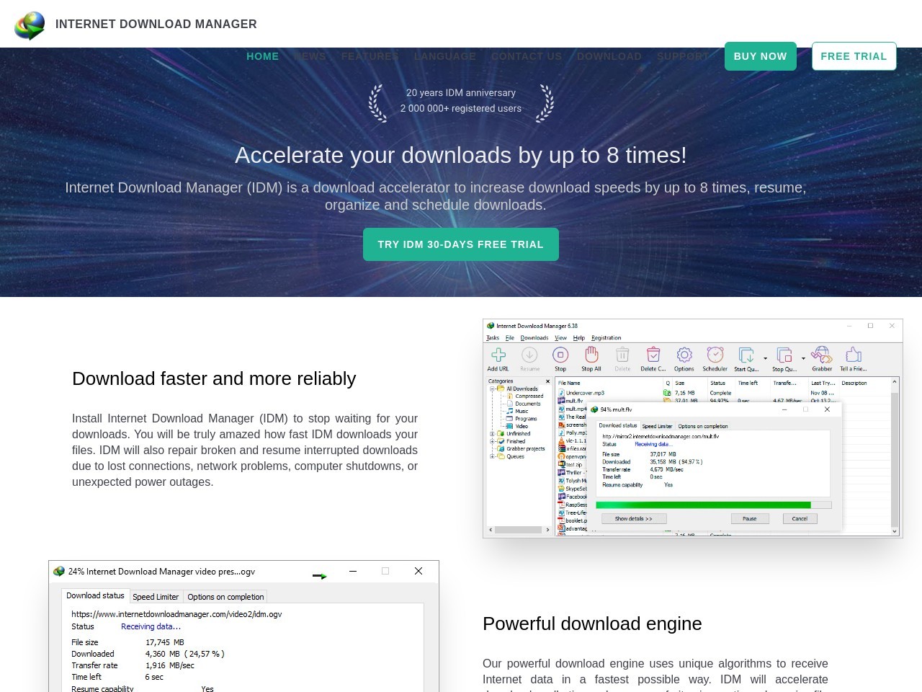This screenshot has width=922, height=692.
Task: Open the Tasks menu in IDM window
Action: tap(493, 337)
